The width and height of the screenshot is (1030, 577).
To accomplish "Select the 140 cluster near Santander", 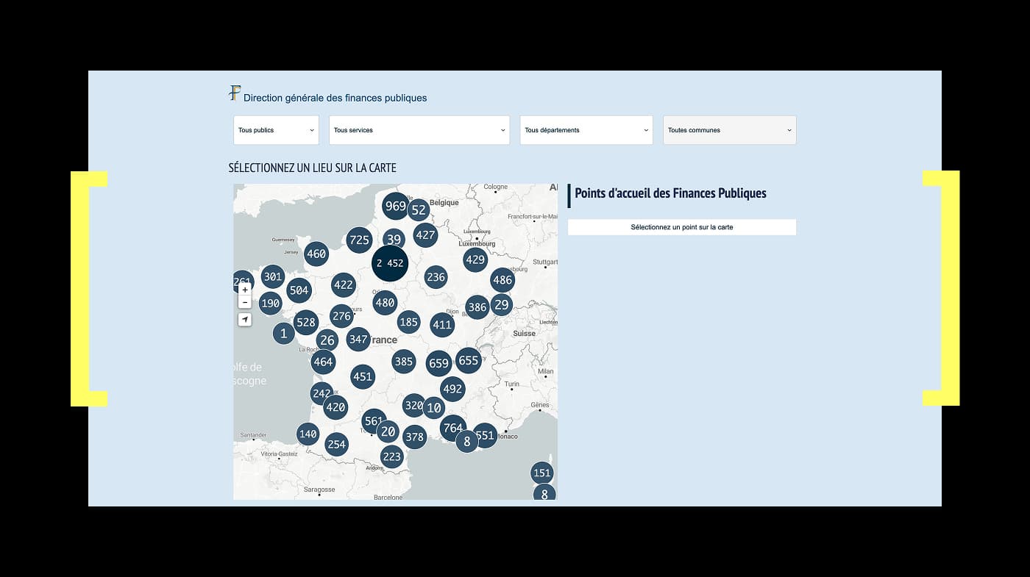I will pos(308,434).
